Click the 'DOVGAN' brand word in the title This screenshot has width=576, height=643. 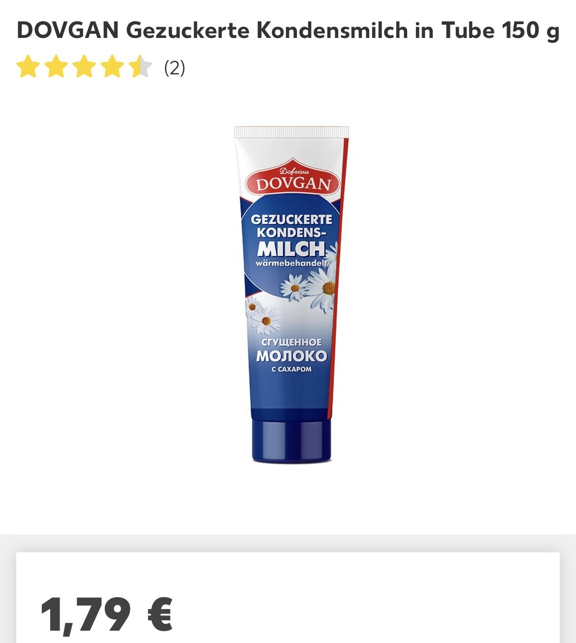pyautogui.click(x=68, y=31)
